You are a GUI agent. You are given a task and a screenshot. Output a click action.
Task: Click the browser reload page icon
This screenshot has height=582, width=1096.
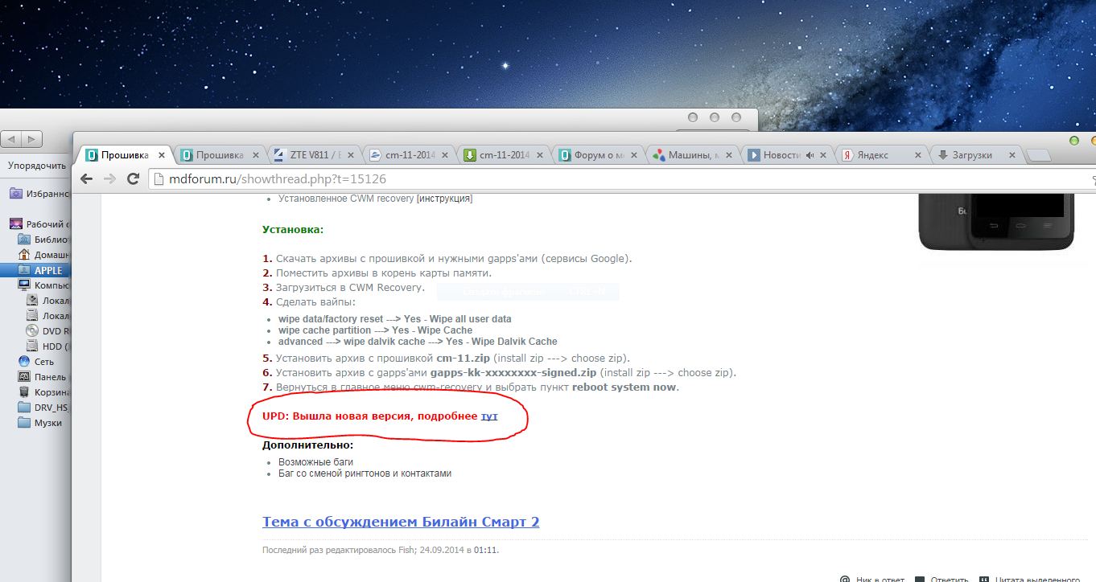click(134, 178)
